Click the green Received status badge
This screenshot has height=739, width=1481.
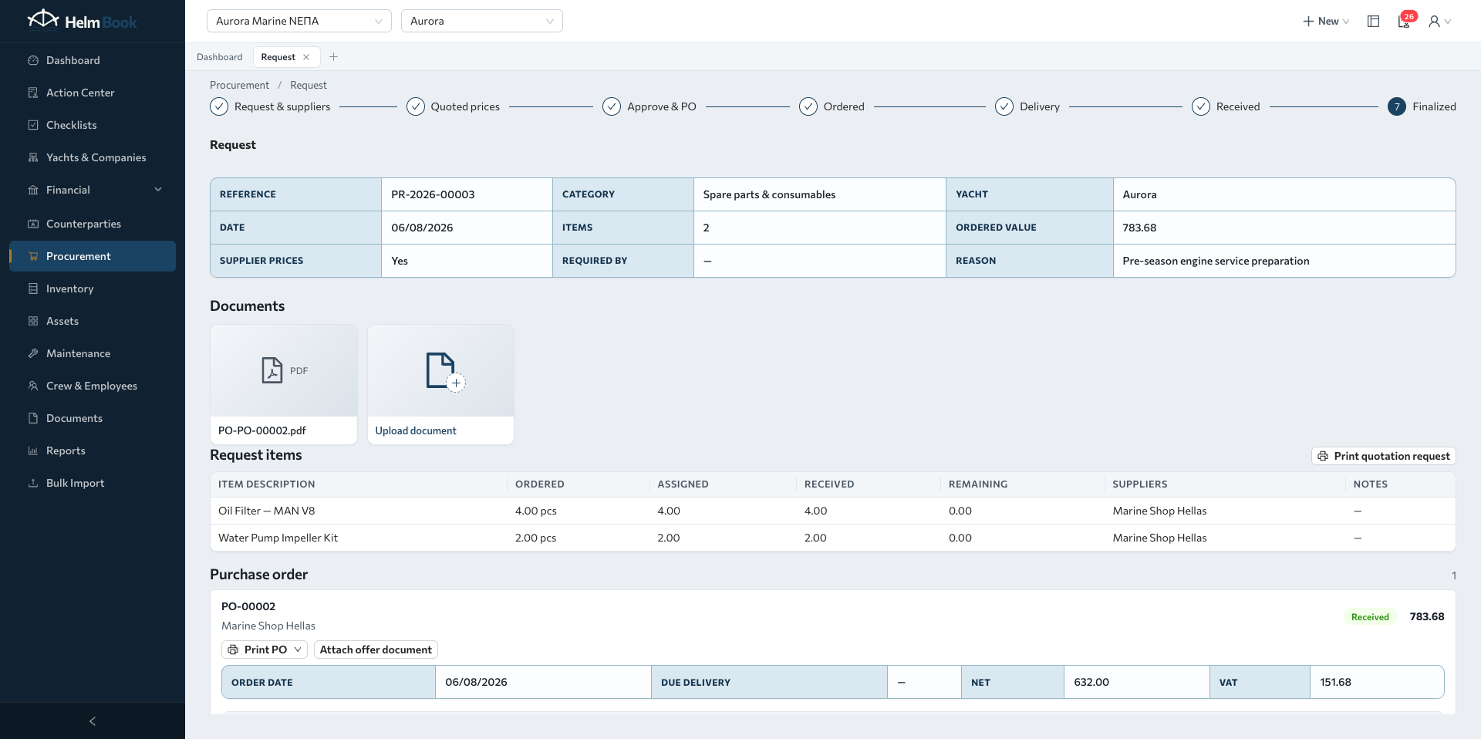(1370, 617)
